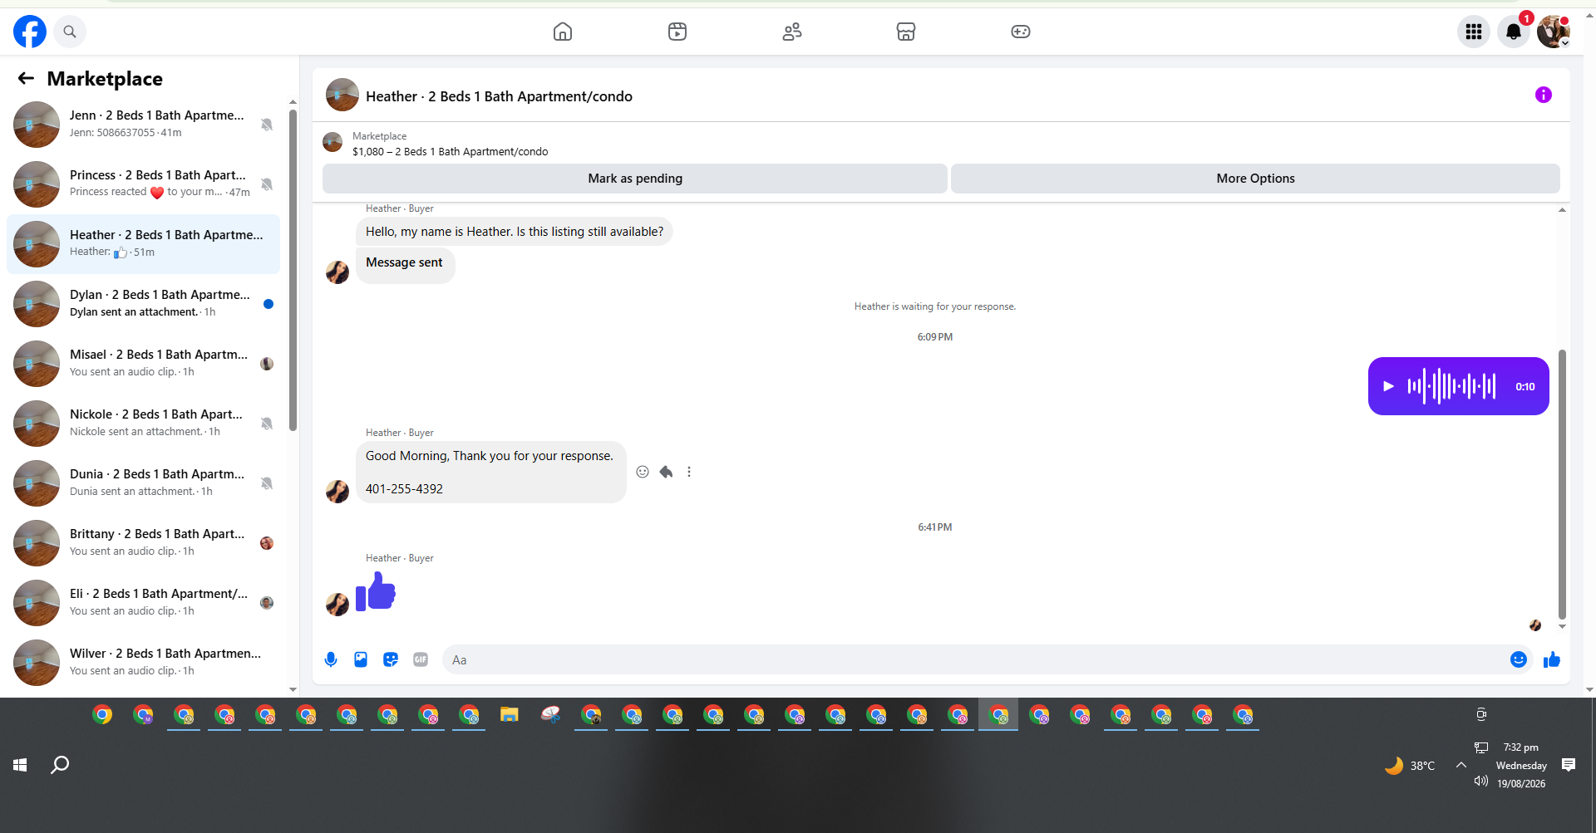Open Nickole's conversation
Viewport: 1596px width, 833px height.
[143, 424]
